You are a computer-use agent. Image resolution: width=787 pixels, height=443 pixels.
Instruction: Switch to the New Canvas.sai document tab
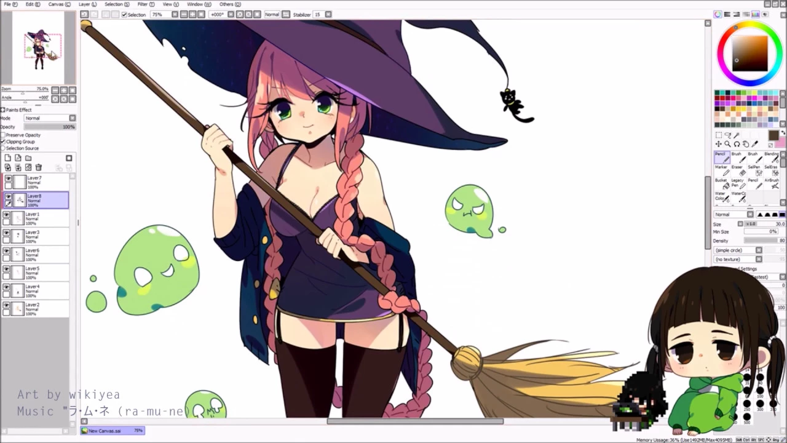[x=113, y=431]
